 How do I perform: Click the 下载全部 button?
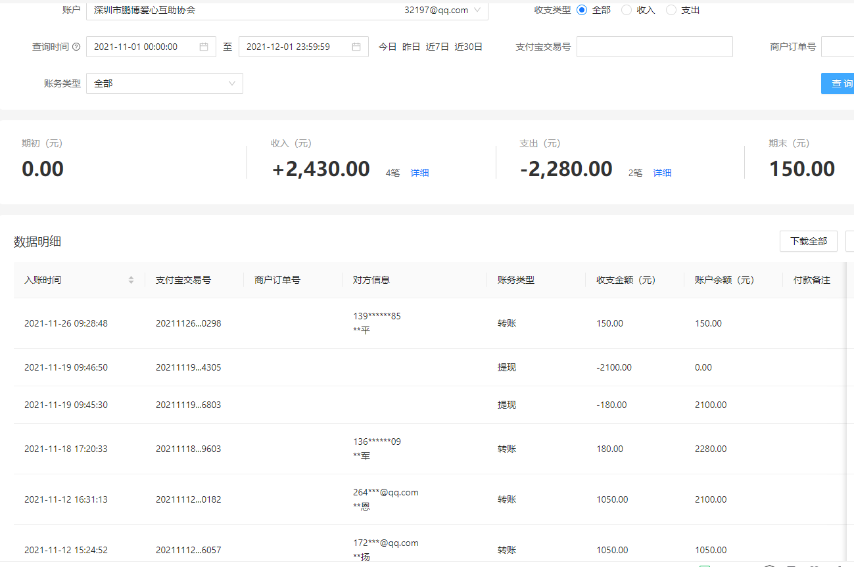tap(808, 241)
